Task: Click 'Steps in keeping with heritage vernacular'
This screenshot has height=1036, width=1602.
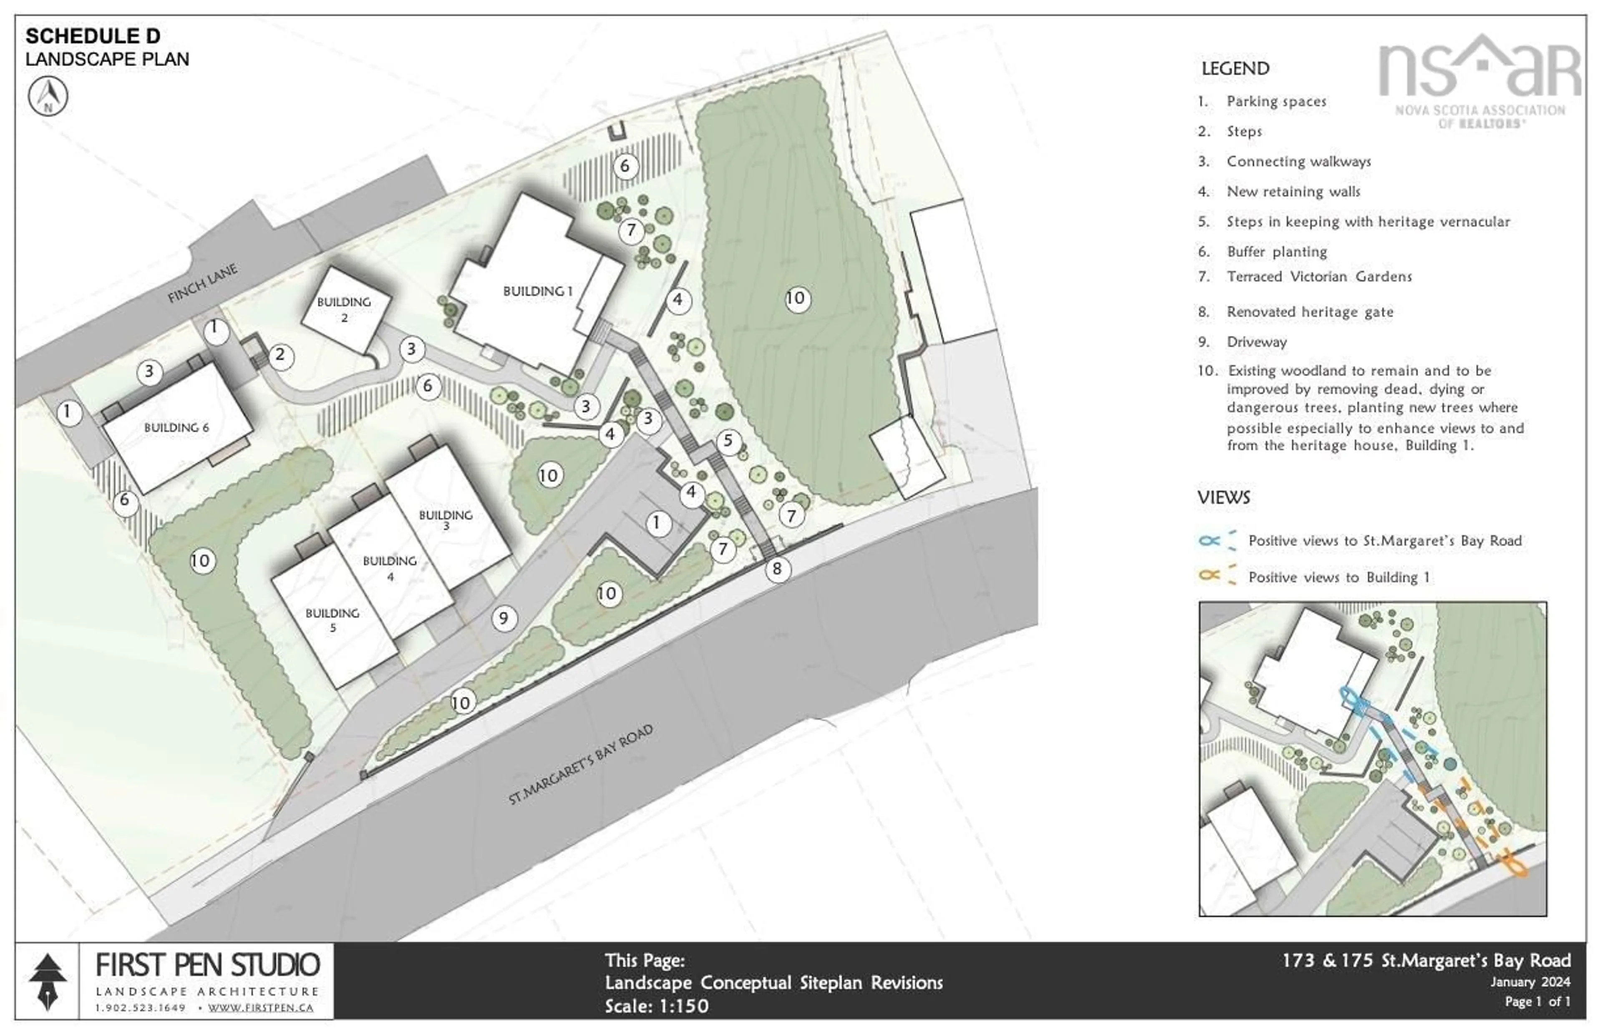Action: pyautogui.click(x=1368, y=222)
